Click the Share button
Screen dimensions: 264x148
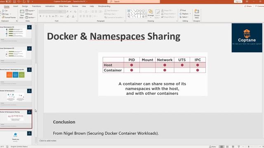point(248,6)
